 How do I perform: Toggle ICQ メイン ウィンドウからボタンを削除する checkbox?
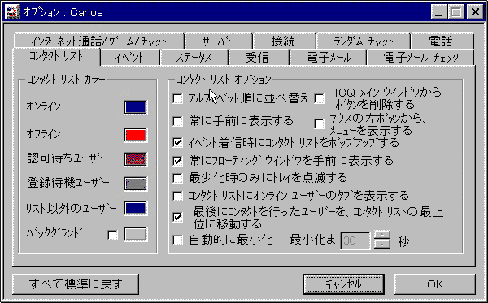point(319,98)
